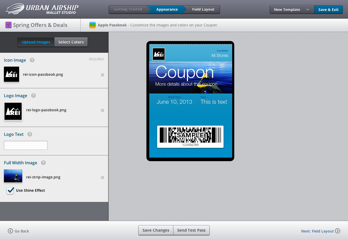This screenshot has width=348, height=239.
Task: Click the Spring Offers & Deals title
Action: click(x=40, y=25)
